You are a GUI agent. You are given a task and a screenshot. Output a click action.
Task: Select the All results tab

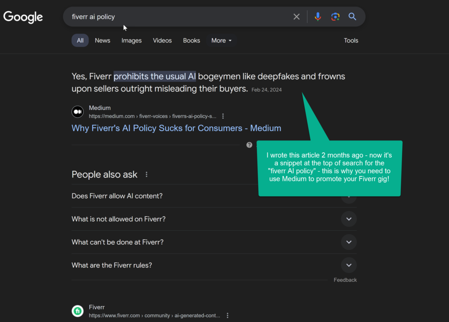80,40
